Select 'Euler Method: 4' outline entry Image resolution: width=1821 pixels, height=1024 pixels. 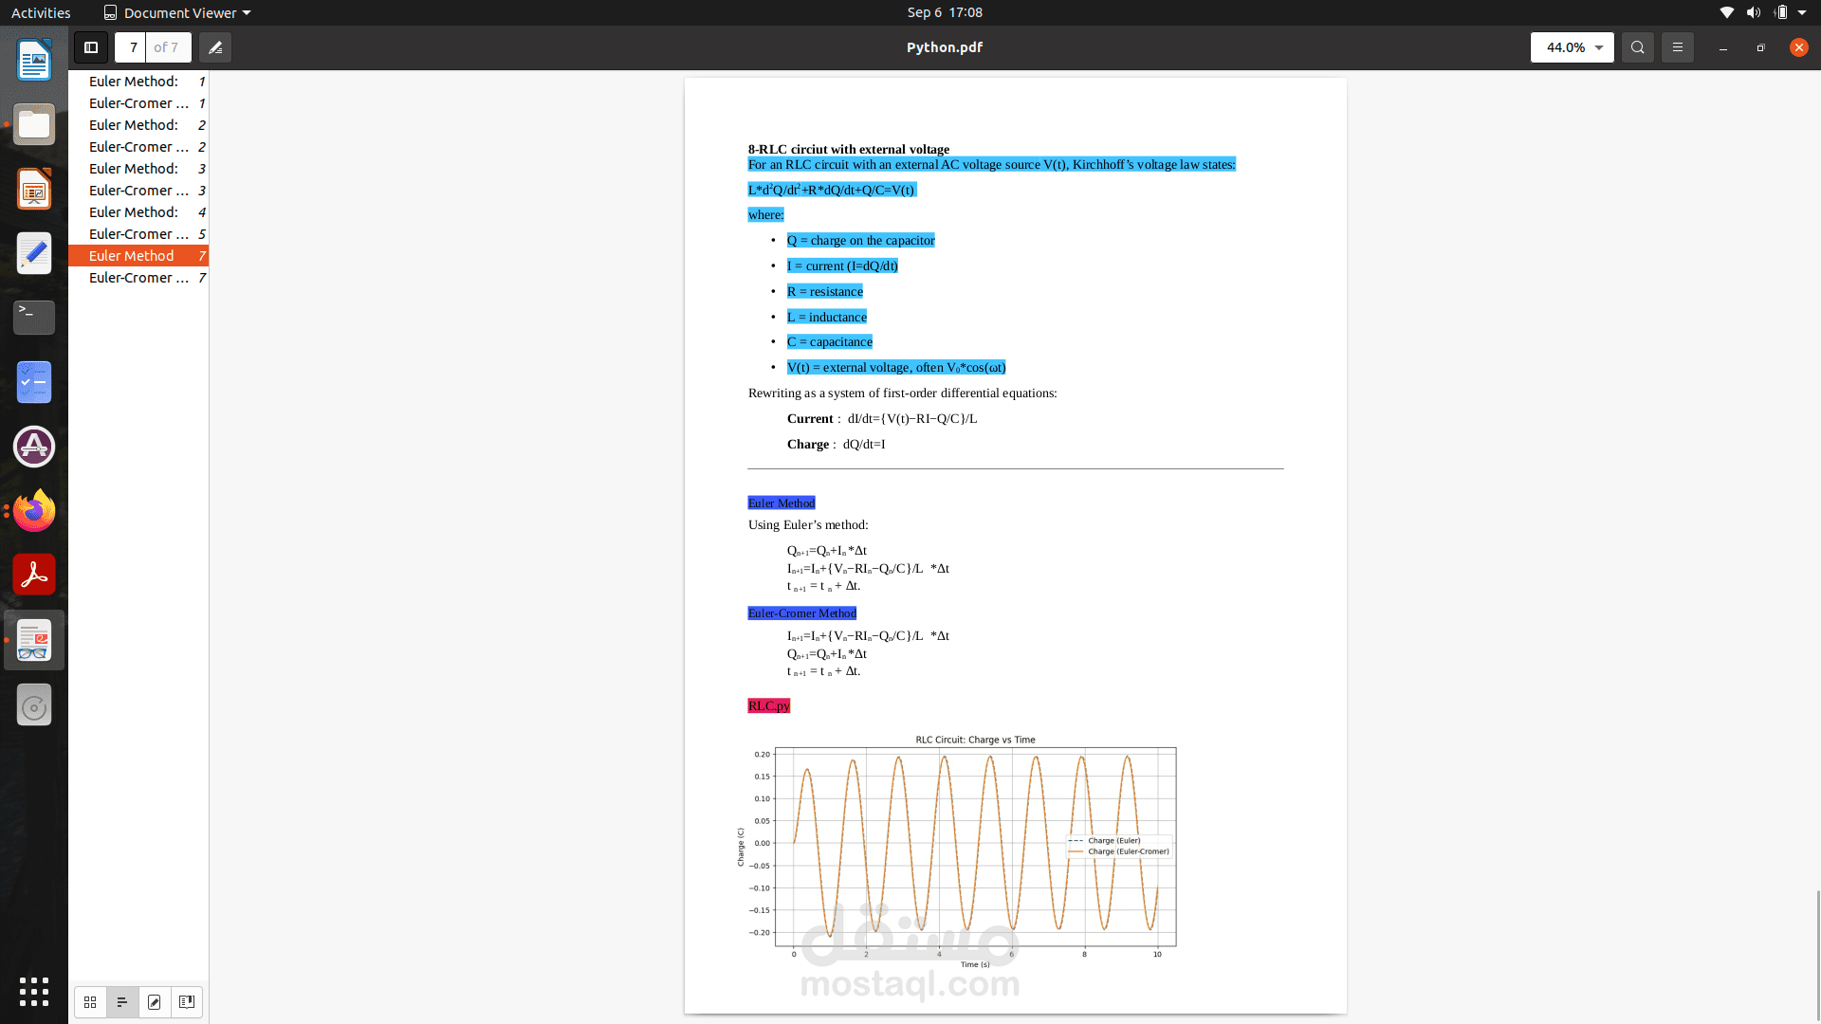pyautogui.click(x=138, y=212)
